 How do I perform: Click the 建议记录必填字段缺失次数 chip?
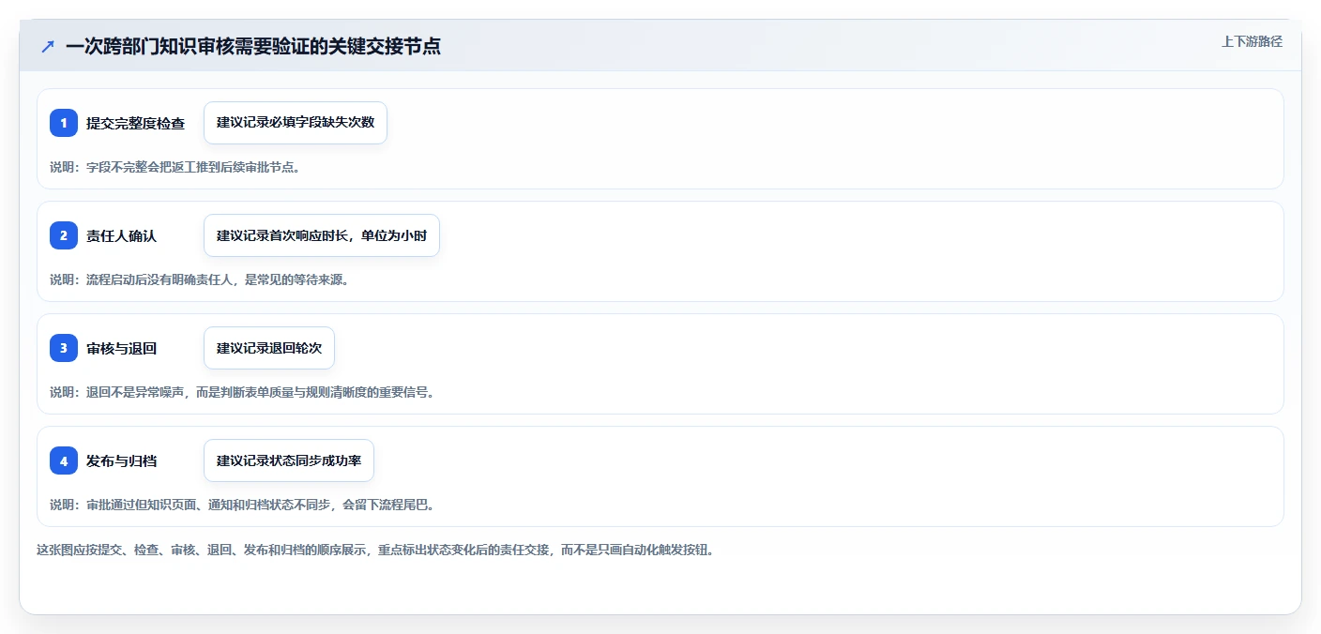click(x=296, y=123)
